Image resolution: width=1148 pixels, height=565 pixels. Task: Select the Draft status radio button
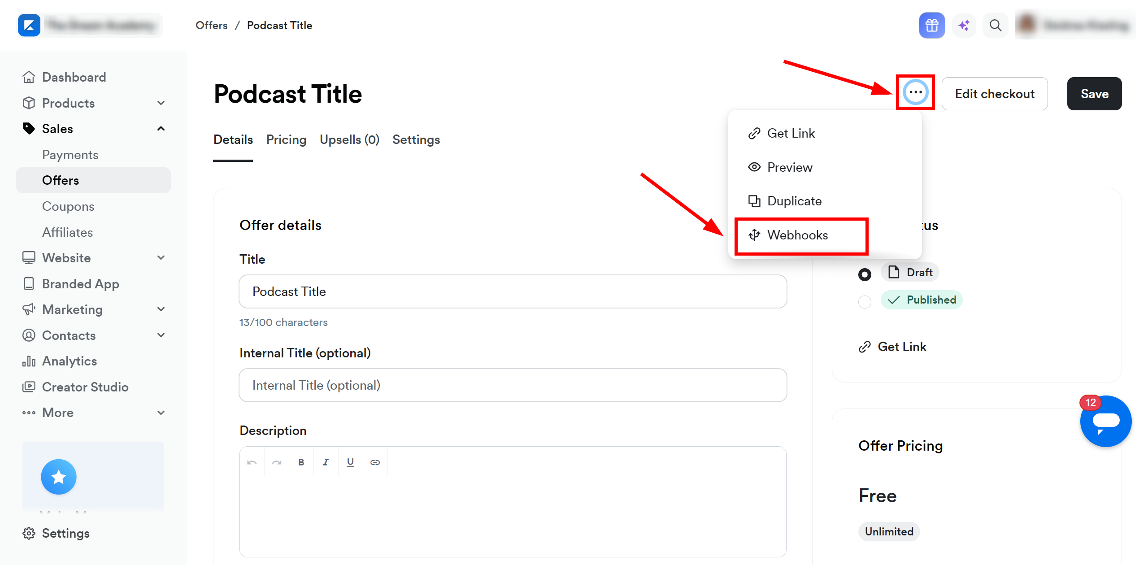[x=865, y=274]
